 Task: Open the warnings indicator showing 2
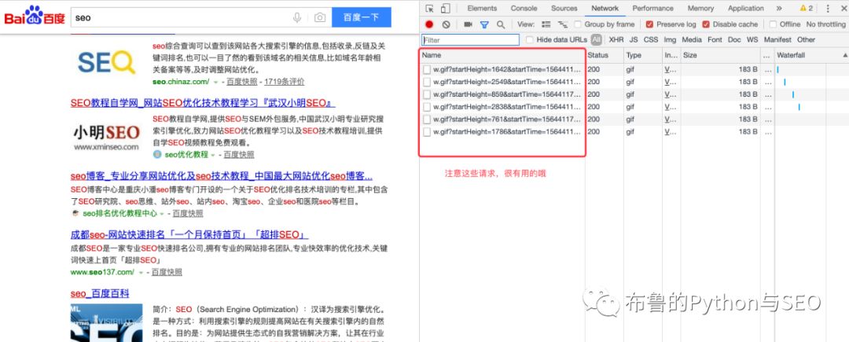807,8
